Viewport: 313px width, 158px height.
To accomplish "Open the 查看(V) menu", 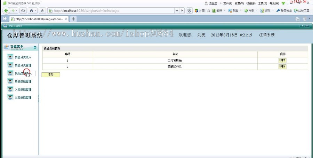I will [x=239, y=3].
